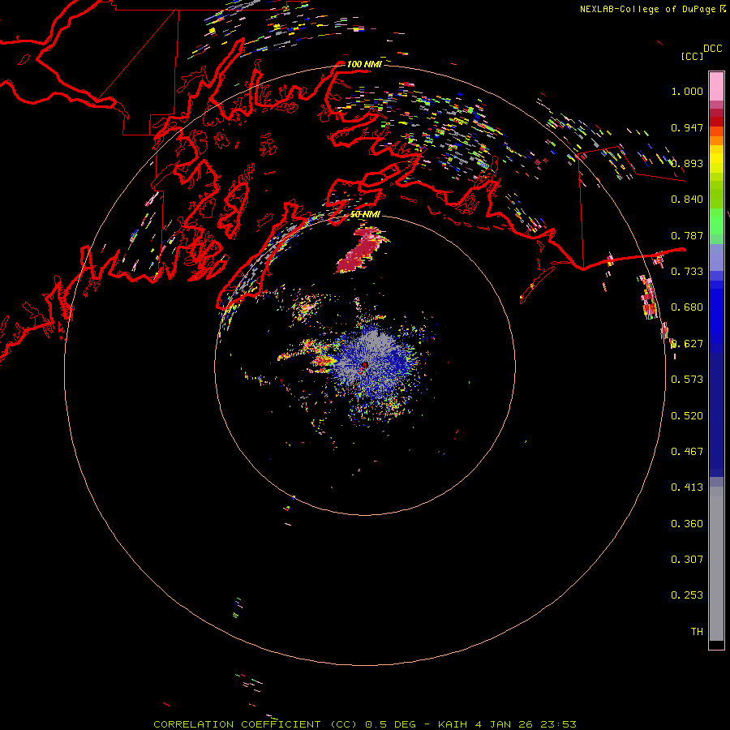This screenshot has height=730, width=730.
Task: Click the light pink swatch at the top of the color bar
Action: (716, 86)
